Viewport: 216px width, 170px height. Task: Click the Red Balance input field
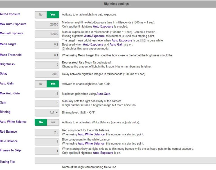[47, 132]
